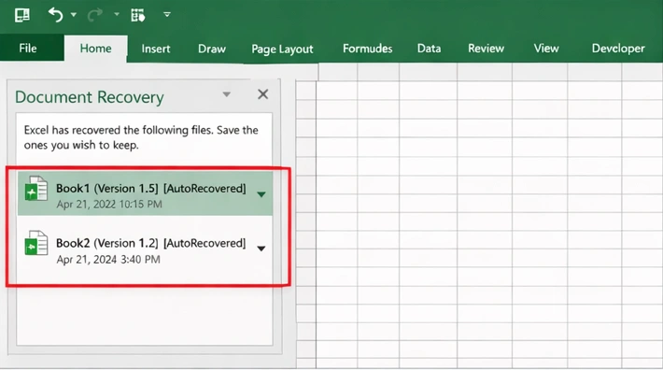
Task: Click the Apr 21, 2024 3:40 PM timestamp
Action: click(108, 260)
